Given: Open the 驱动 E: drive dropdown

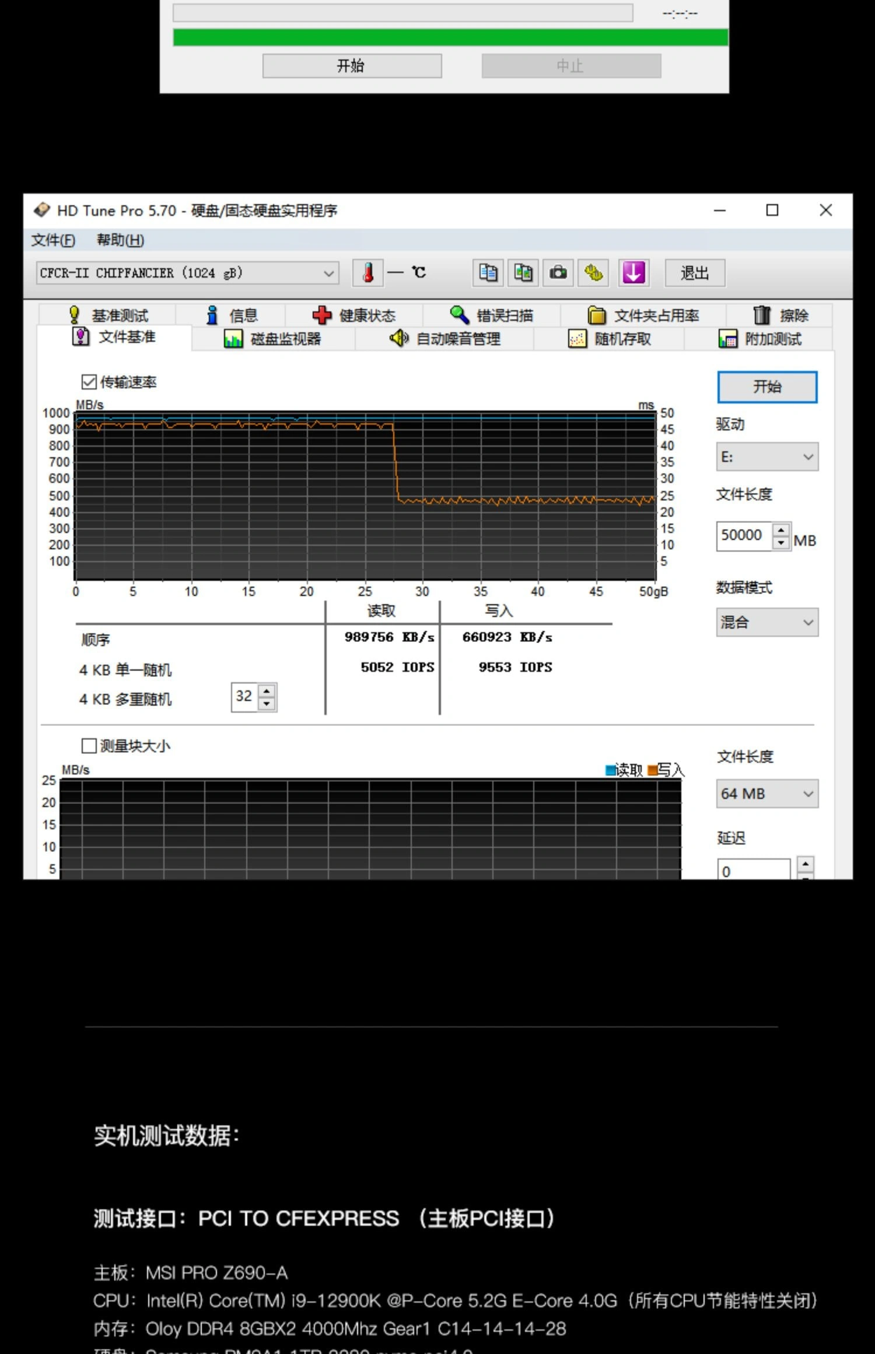Looking at the screenshot, I should point(767,457).
